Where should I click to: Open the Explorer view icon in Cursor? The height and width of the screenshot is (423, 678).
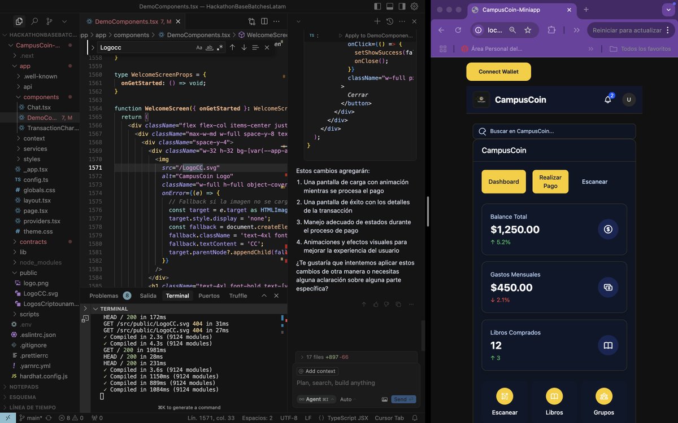19,21
